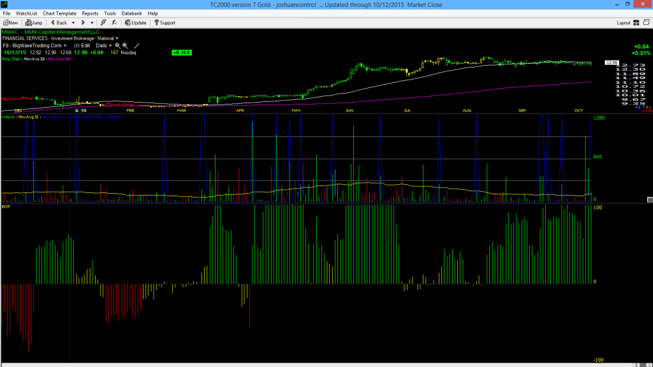The width and height of the screenshot is (653, 367).
Task: Open the formula (fx) editor icon
Action: [114, 23]
